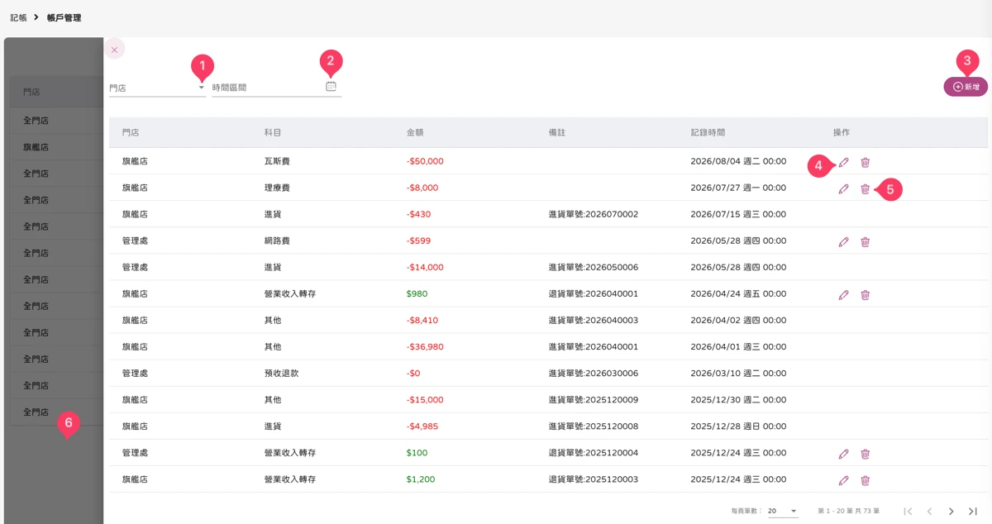Click the amount -$0
This screenshot has width=992, height=524.
click(413, 373)
